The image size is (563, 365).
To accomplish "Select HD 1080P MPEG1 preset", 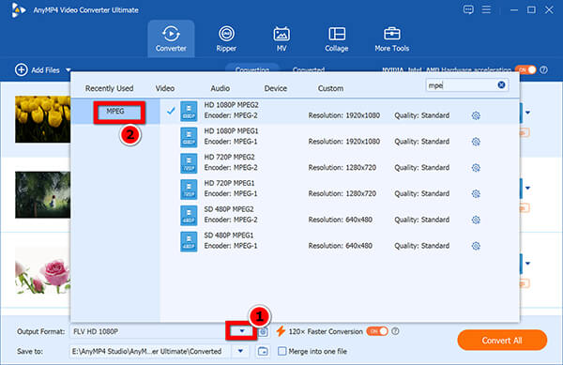I will (x=340, y=137).
